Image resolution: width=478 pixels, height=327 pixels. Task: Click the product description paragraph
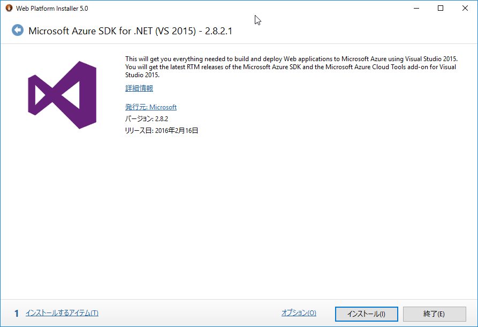click(291, 67)
